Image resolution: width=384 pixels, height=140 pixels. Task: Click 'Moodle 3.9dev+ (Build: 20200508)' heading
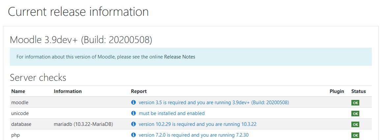tap(81, 40)
